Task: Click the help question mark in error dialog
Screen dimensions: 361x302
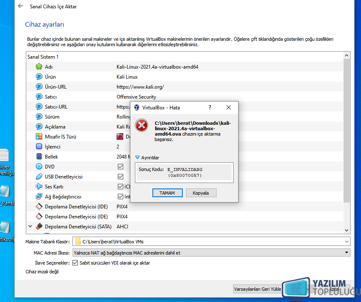Action: click(x=210, y=107)
